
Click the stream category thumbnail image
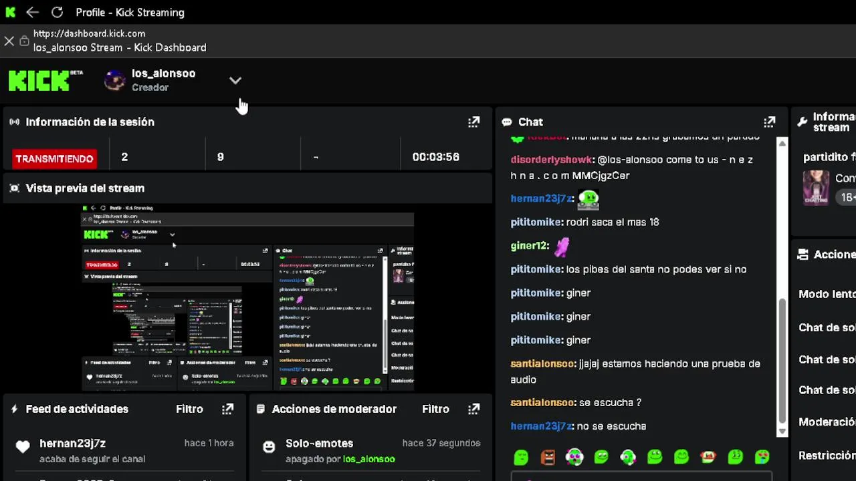pos(816,187)
